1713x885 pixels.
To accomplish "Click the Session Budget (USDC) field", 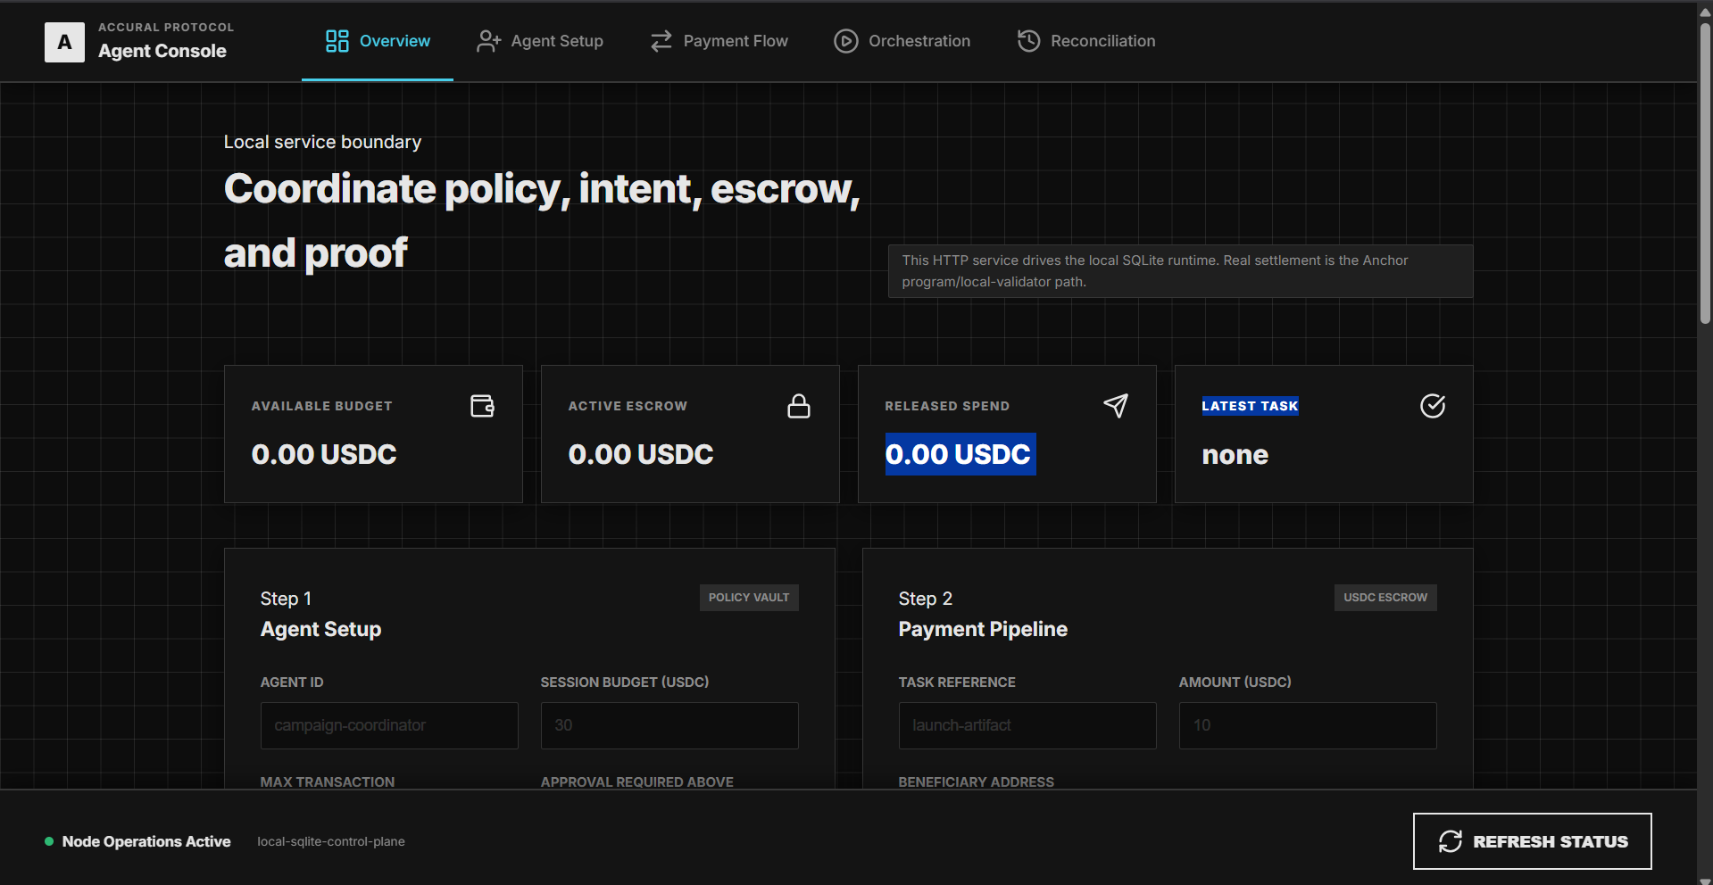I will [669, 725].
